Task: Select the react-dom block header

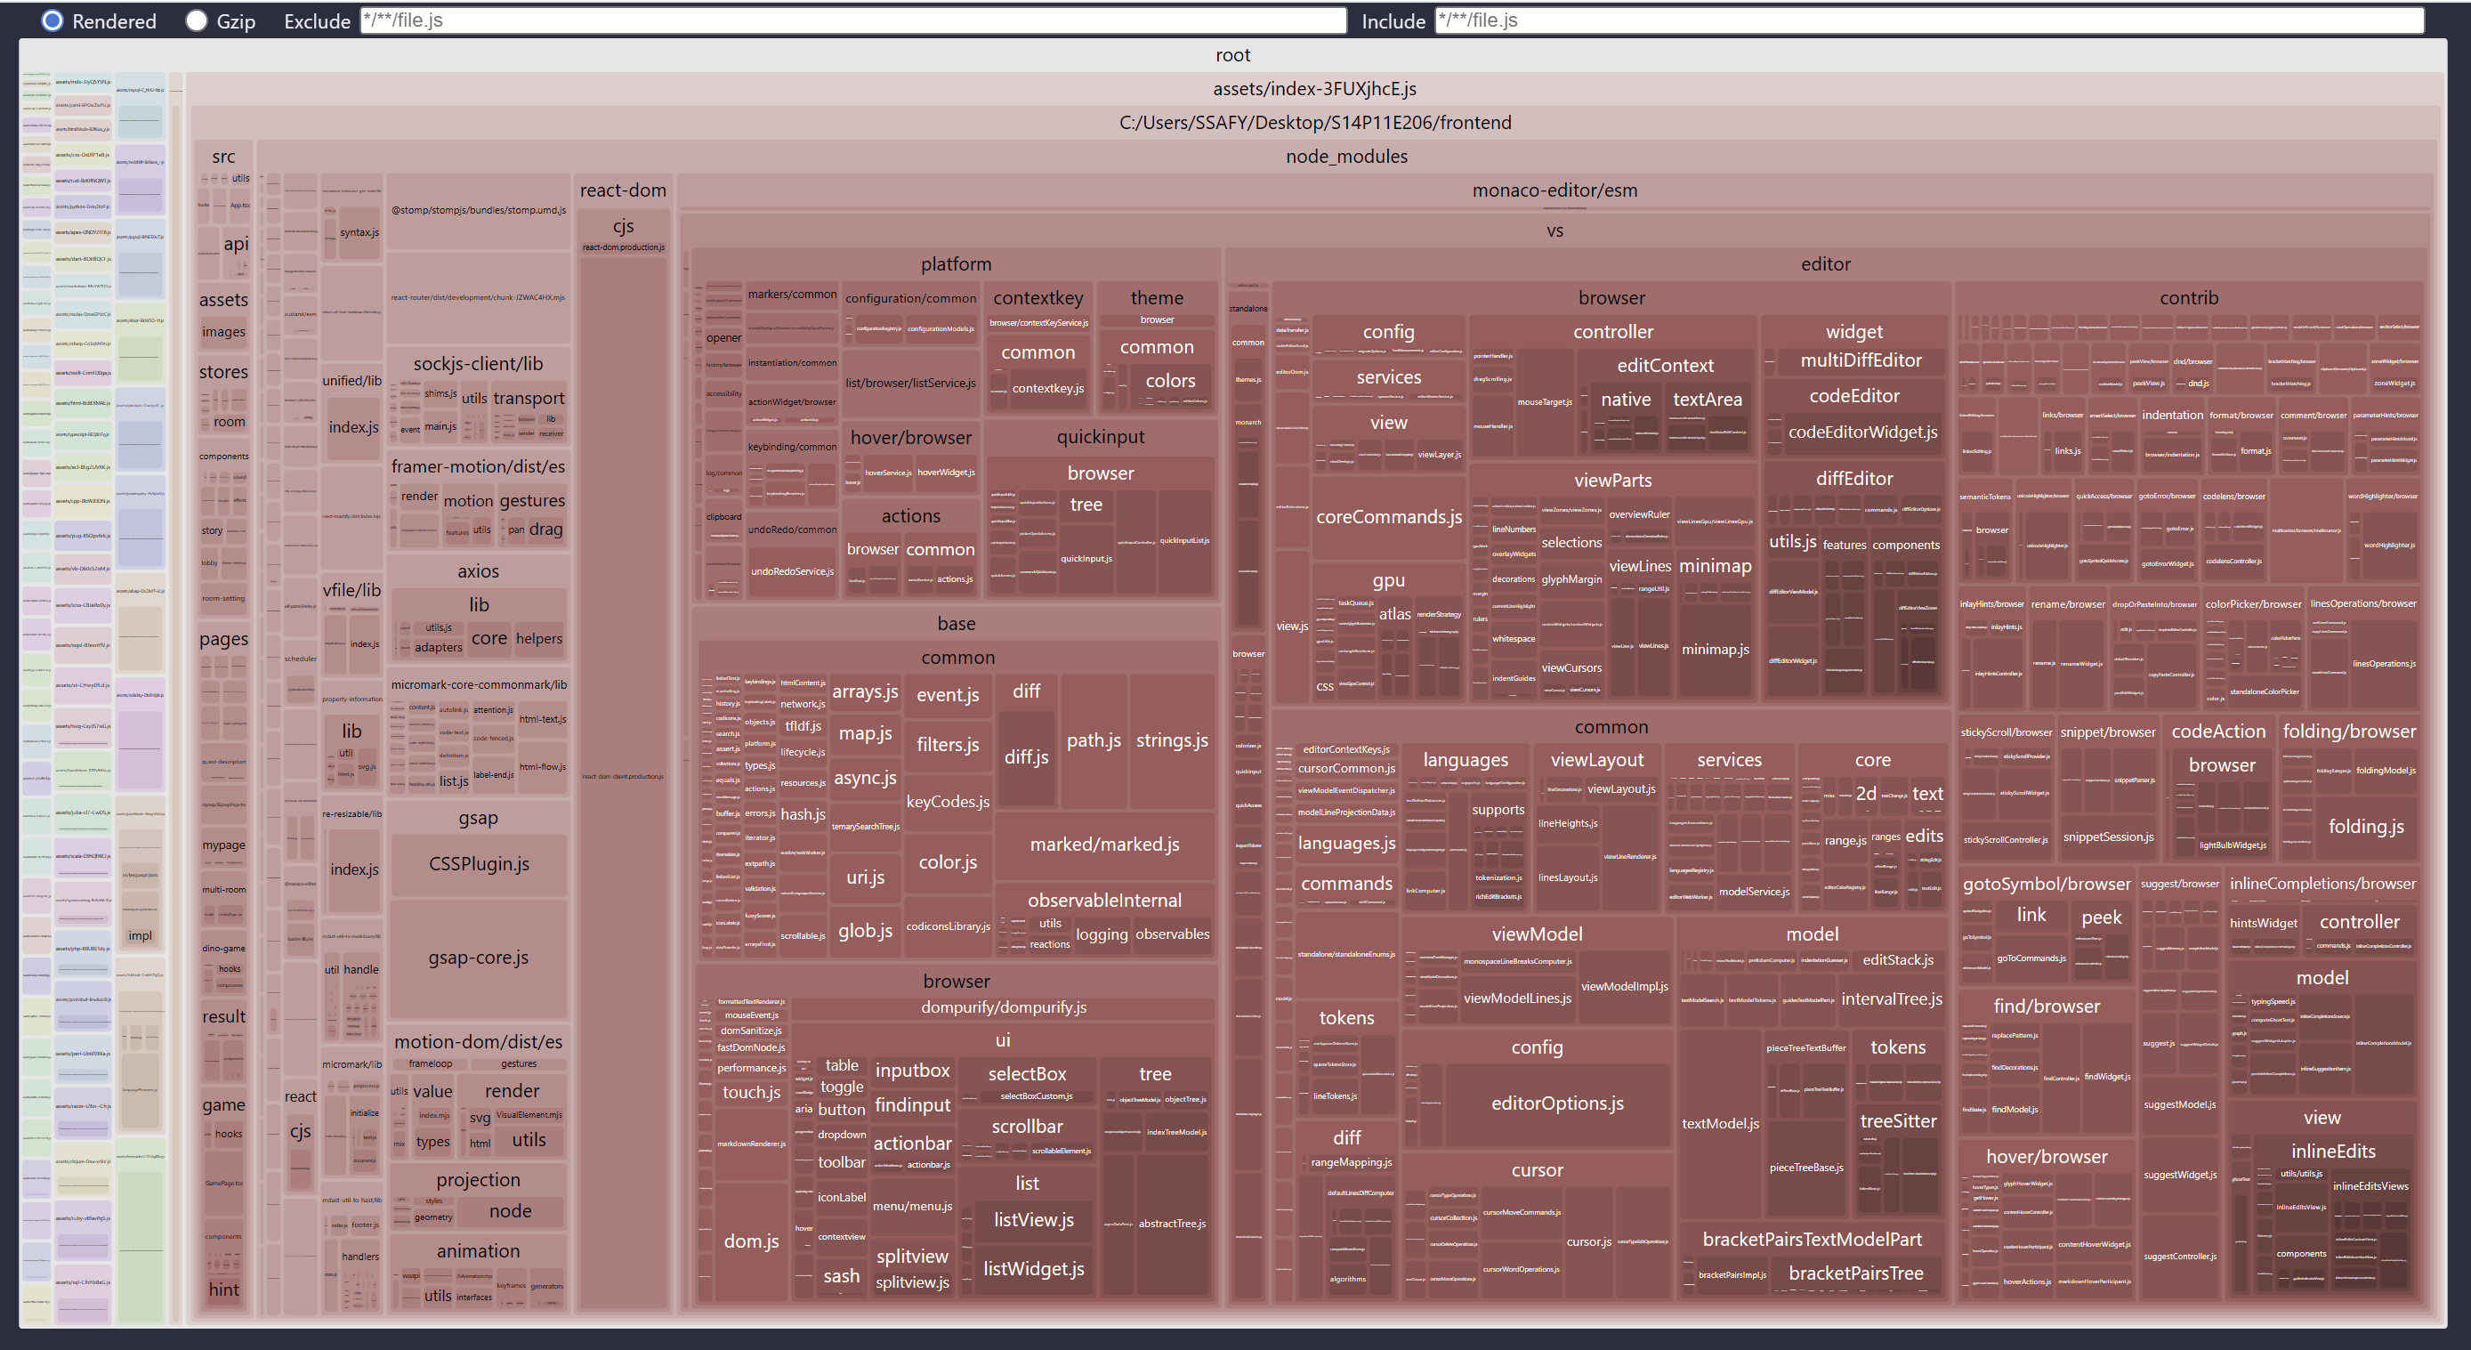Action: point(623,190)
